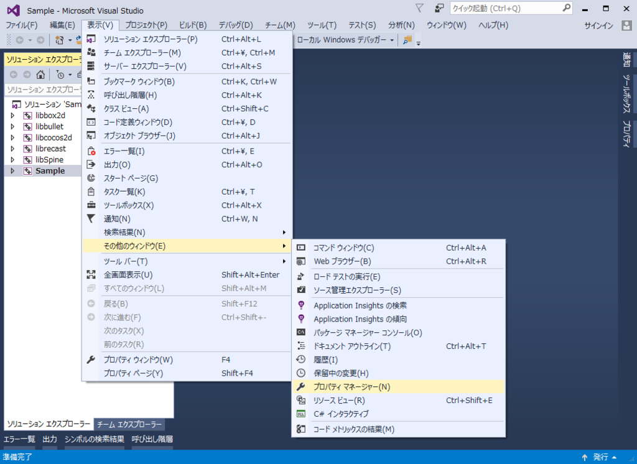Viewport: 637px width, 464px height.
Task: Click the 準備完了 status bar text
Action: click(17, 457)
